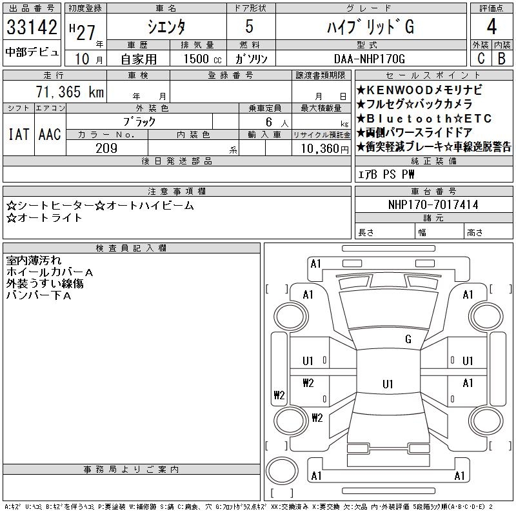Click the U1 mark on the roof
516x516 pixels.
pos(388,384)
